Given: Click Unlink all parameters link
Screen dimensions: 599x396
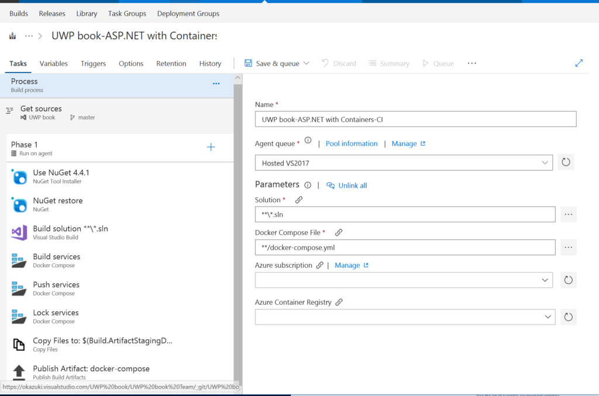Looking at the screenshot, I should point(352,185).
